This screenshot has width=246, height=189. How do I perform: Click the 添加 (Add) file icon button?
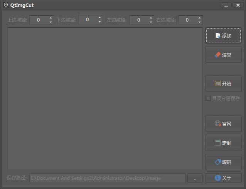pos(223,35)
